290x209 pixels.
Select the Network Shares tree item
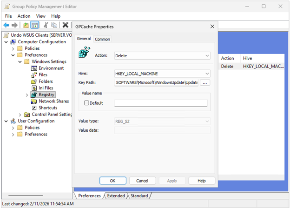click(x=53, y=101)
